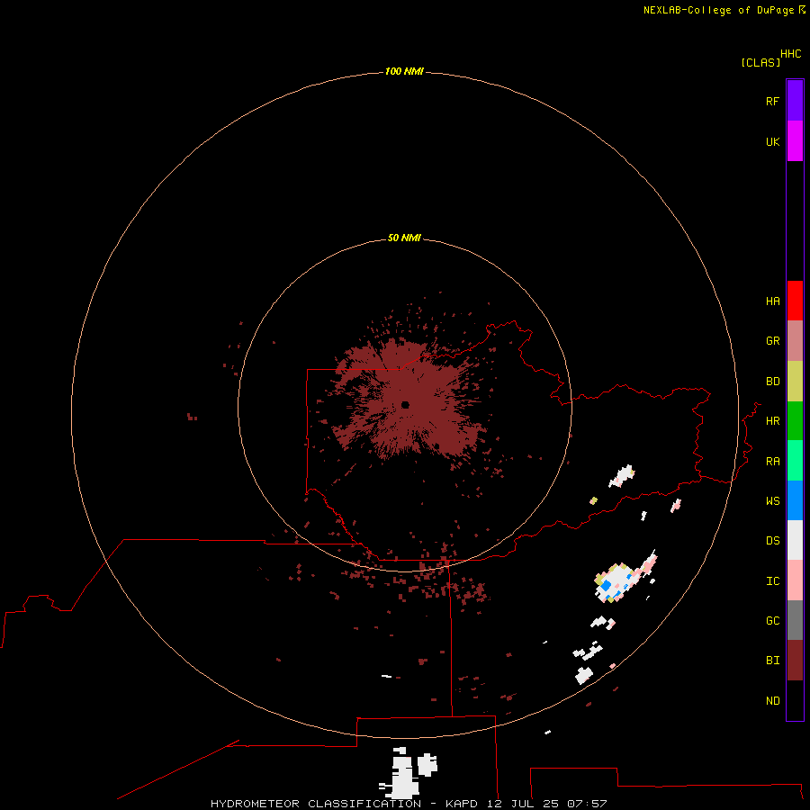This screenshot has width=810, height=810.
Task: Click the RA light-green legend swatch
Action: point(795,461)
